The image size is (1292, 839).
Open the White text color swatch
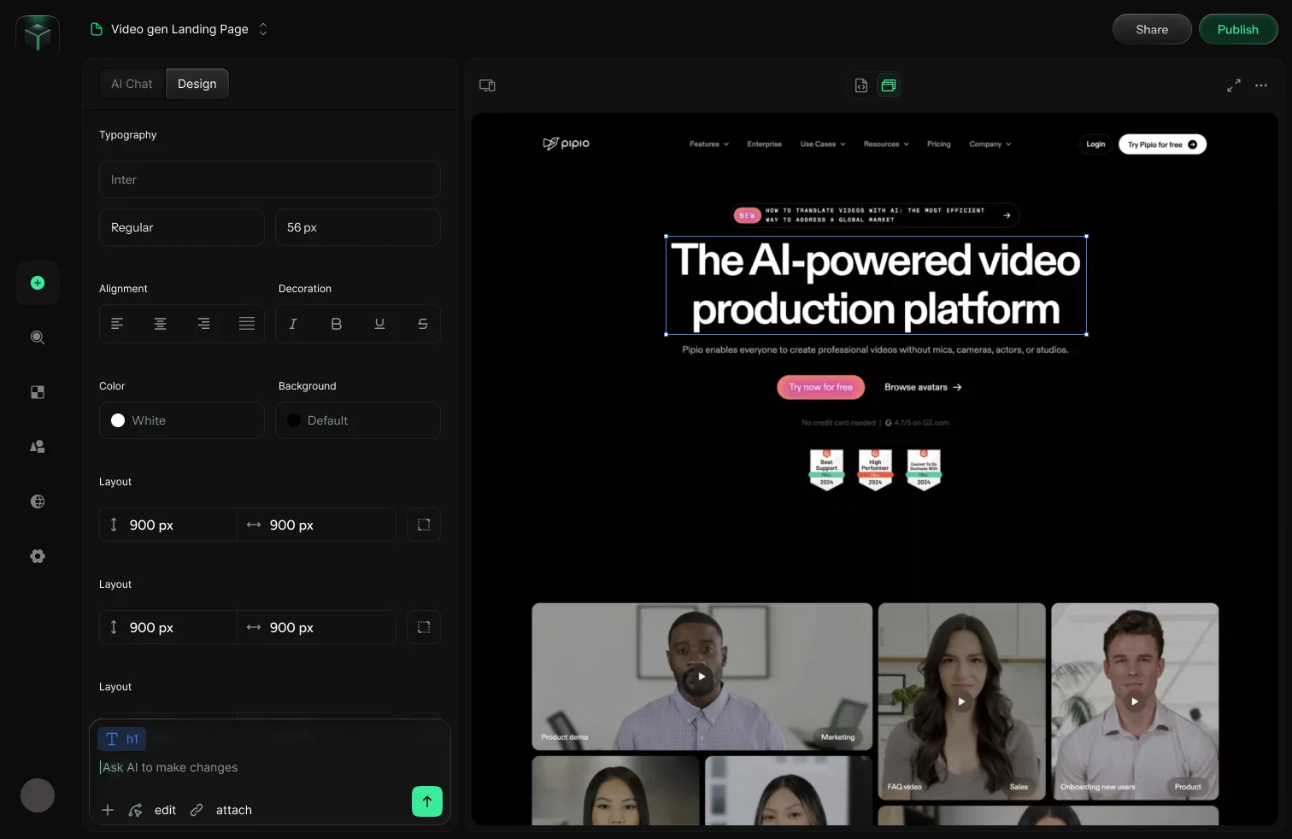[182, 420]
